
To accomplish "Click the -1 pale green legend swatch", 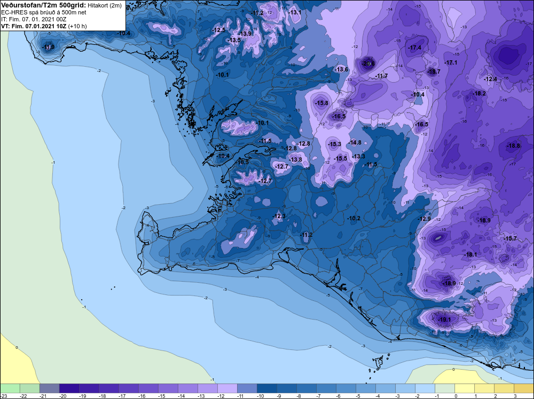I will click(x=444, y=388).
